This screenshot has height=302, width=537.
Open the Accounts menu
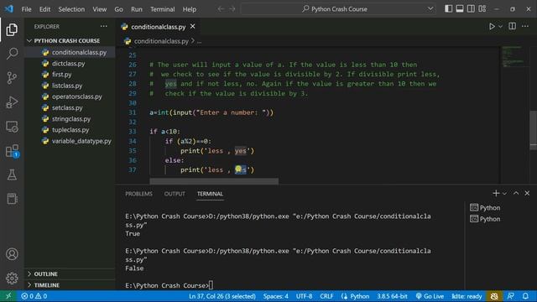(x=12, y=254)
